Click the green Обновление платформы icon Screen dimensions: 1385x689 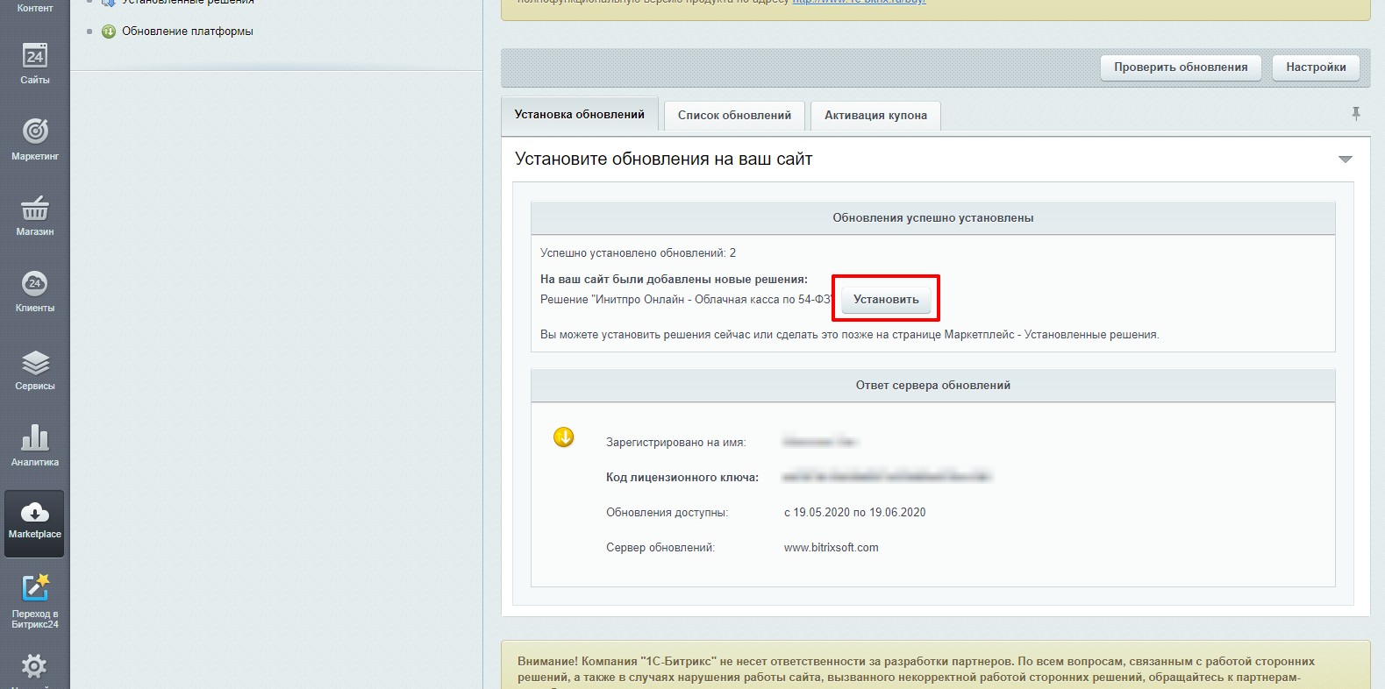tap(109, 32)
